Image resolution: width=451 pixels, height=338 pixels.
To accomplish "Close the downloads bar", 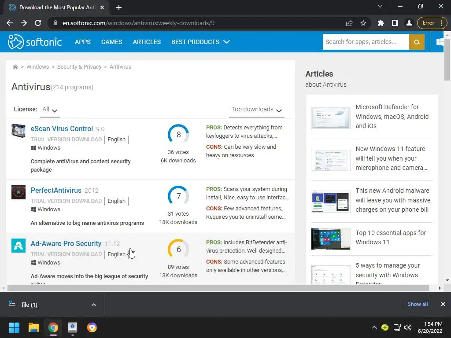I will coord(443,304).
